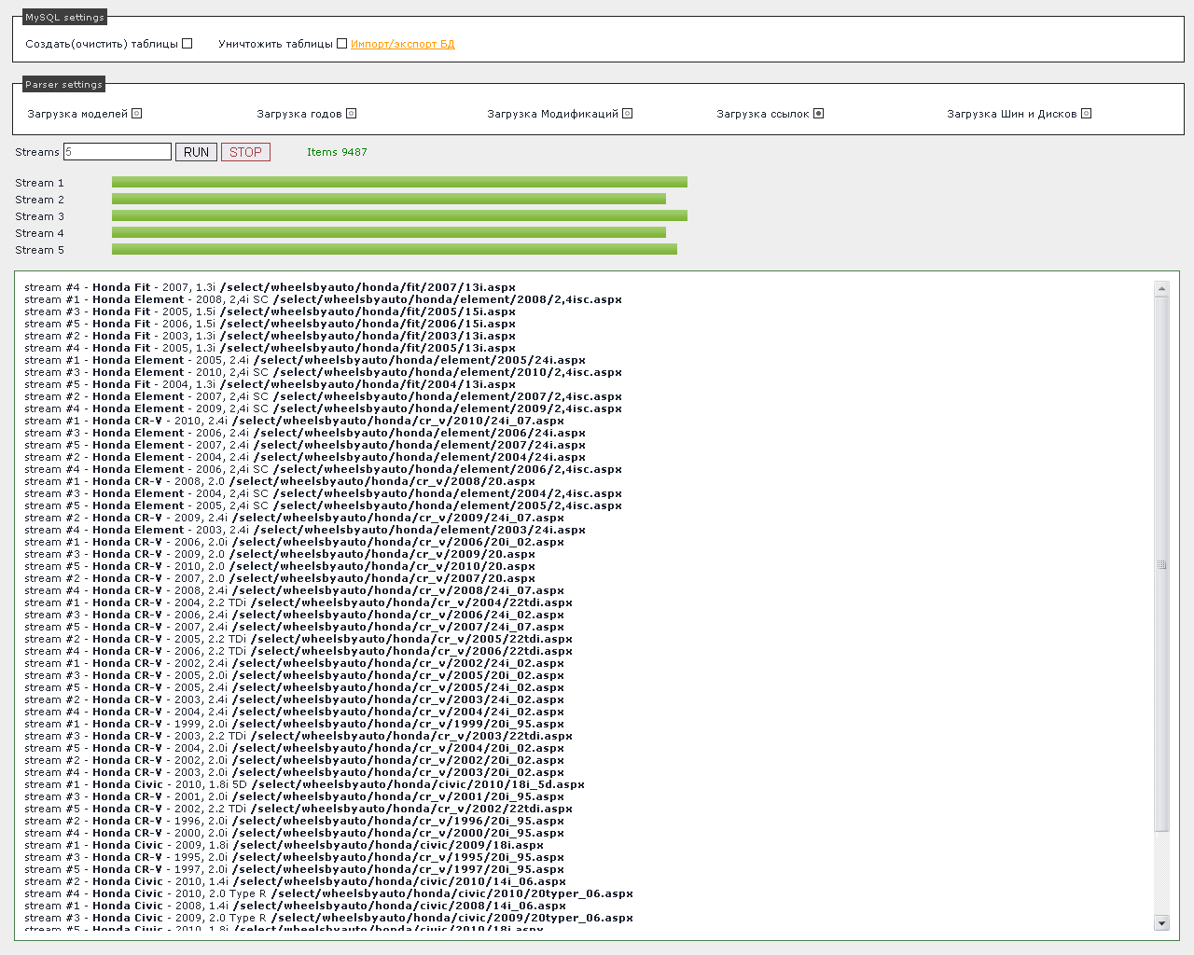This screenshot has height=955, width=1194.
Task: Click log line Honda Element 2006, 2,4i SC
Action: (323, 469)
